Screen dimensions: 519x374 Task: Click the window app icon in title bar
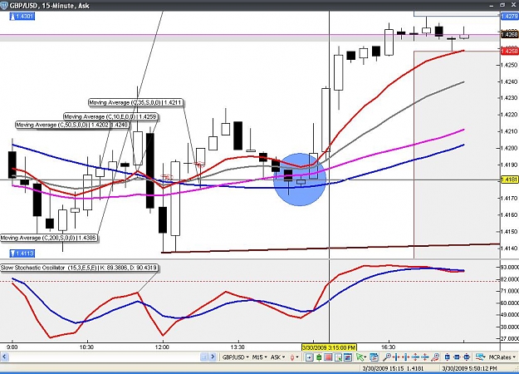click(x=4, y=5)
